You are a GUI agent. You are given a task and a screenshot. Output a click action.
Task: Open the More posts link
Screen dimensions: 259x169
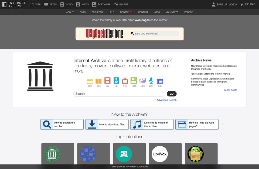click(231, 90)
